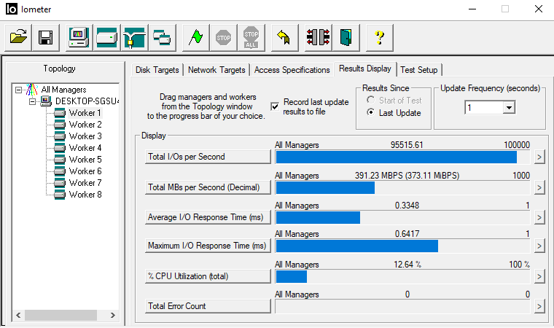This screenshot has height=328, width=554.
Task: Select the Last Update radio button
Action: pyautogui.click(x=371, y=113)
